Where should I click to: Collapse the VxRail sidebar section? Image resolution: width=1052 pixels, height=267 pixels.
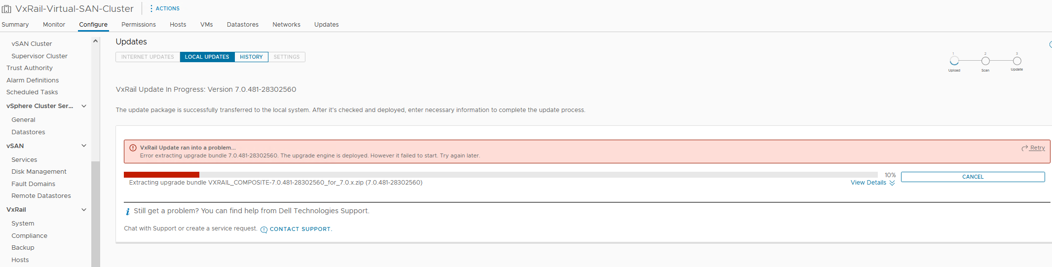tap(84, 210)
